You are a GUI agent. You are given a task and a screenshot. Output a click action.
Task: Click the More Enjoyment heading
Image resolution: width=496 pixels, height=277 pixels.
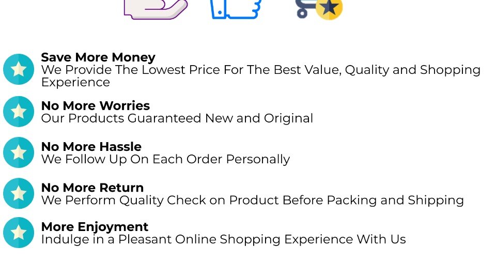click(x=95, y=227)
